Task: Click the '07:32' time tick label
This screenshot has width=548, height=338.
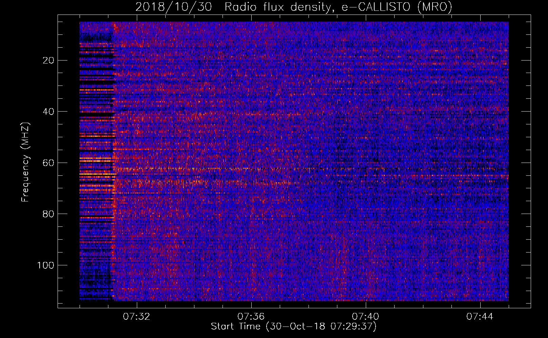Action: [x=136, y=317]
